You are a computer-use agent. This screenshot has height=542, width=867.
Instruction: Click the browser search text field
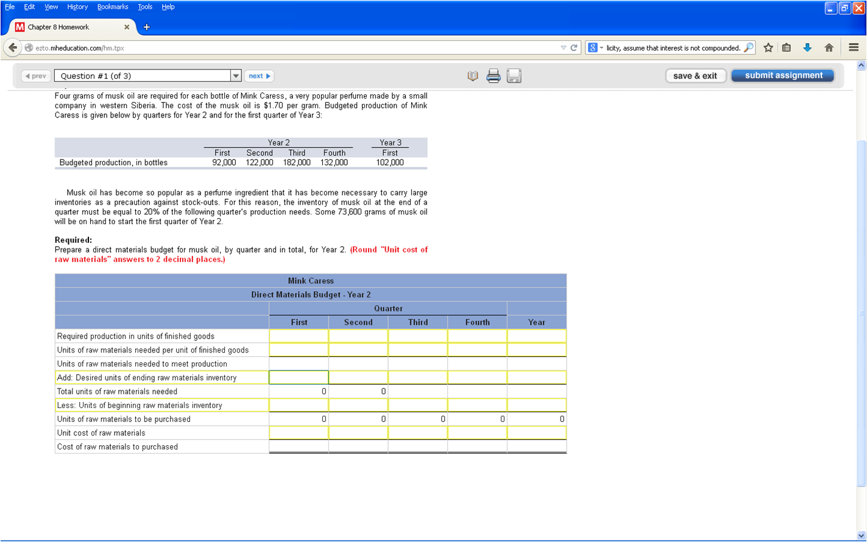click(x=673, y=48)
